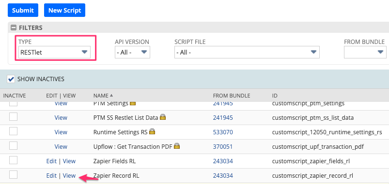Viewport: 389px width, 184px height.
Task: Click lock icon beside Runtime Settings RS
Action: tap(152, 132)
